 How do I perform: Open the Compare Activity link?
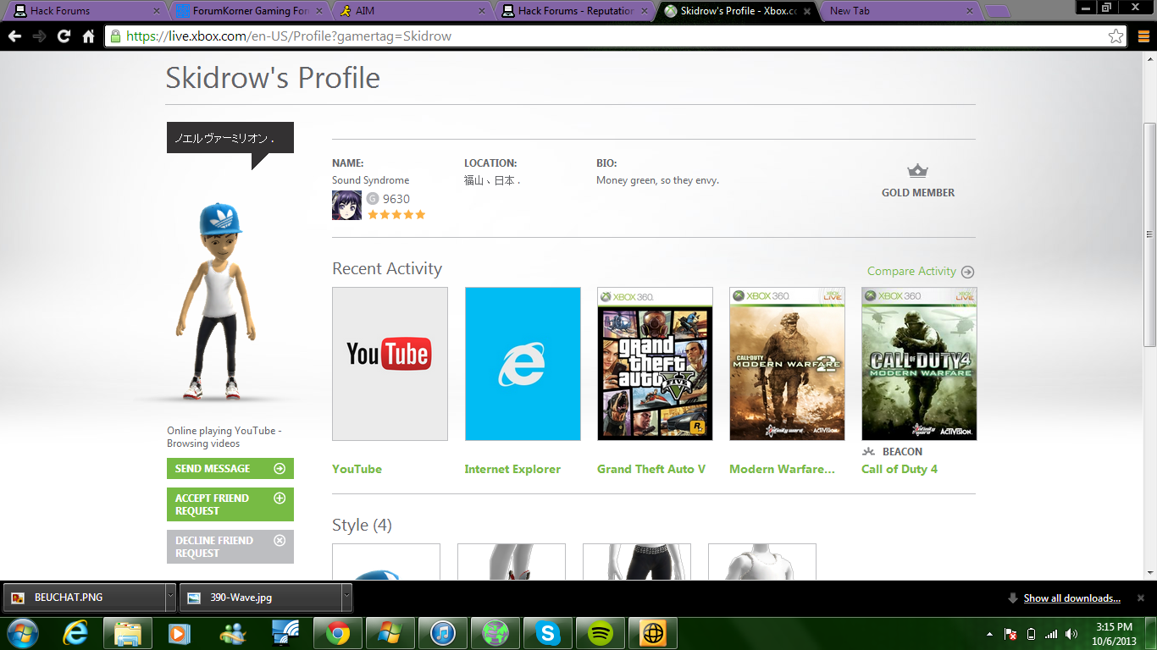pyautogui.click(x=911, y=272)
